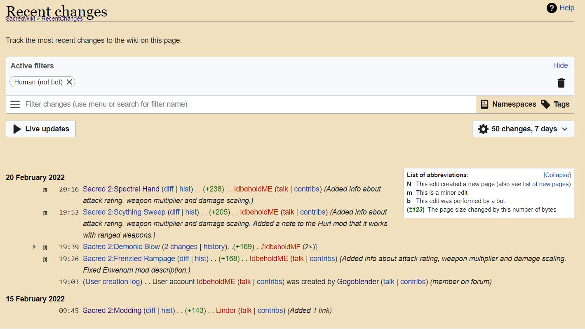The width and height of the screenshot is (585, 329).
Task: Hide the Active filters panel
Action: pyautogui.click(x=560, y=65)
